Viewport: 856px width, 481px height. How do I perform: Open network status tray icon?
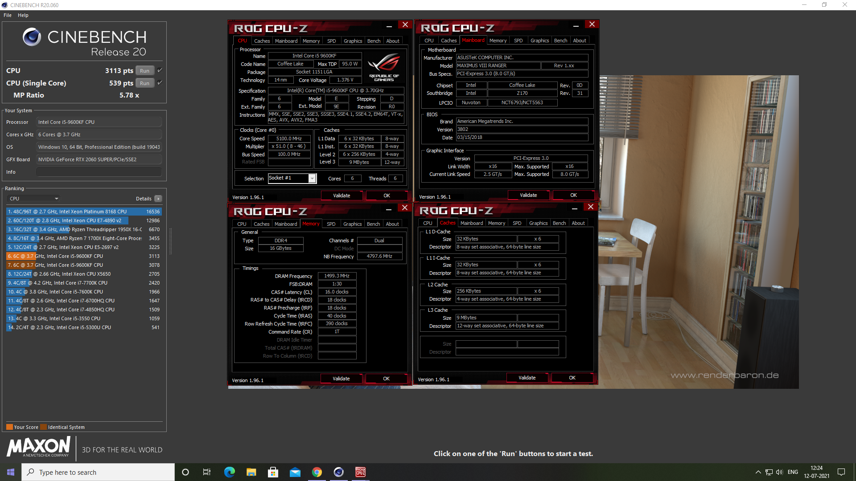[x=769, y=472]
